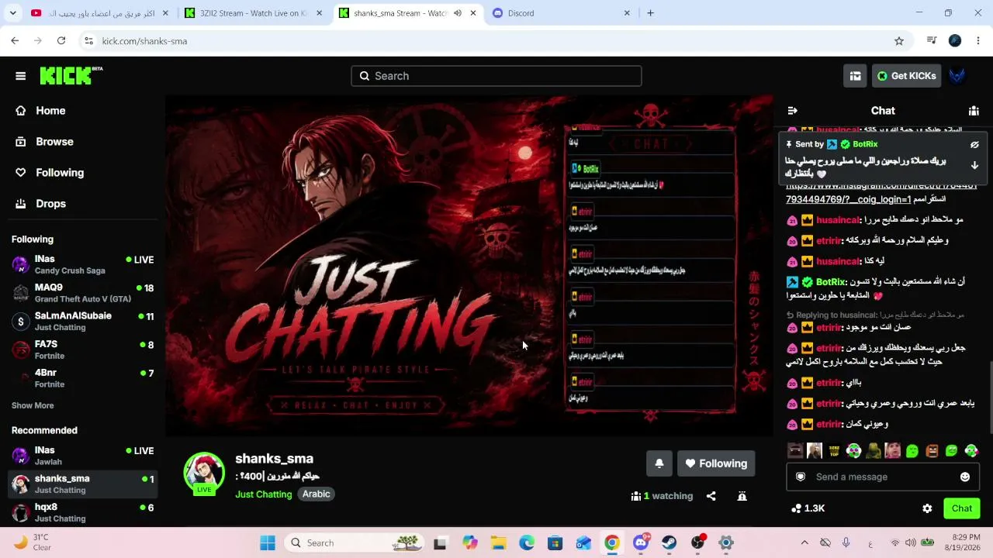This screenshot has width=993, height=558.
Task: View site information icon in address bar
Action: (88, 41)
